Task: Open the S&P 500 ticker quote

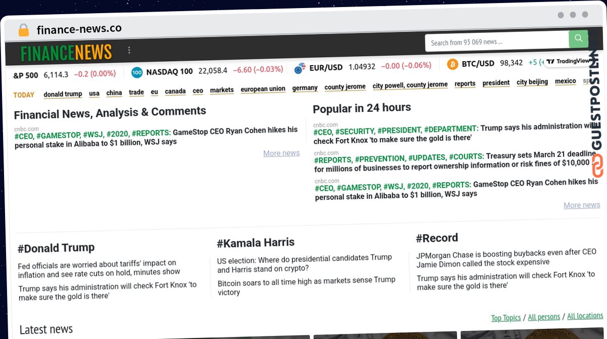Action: pyautogui.click(x=64, y=74)
